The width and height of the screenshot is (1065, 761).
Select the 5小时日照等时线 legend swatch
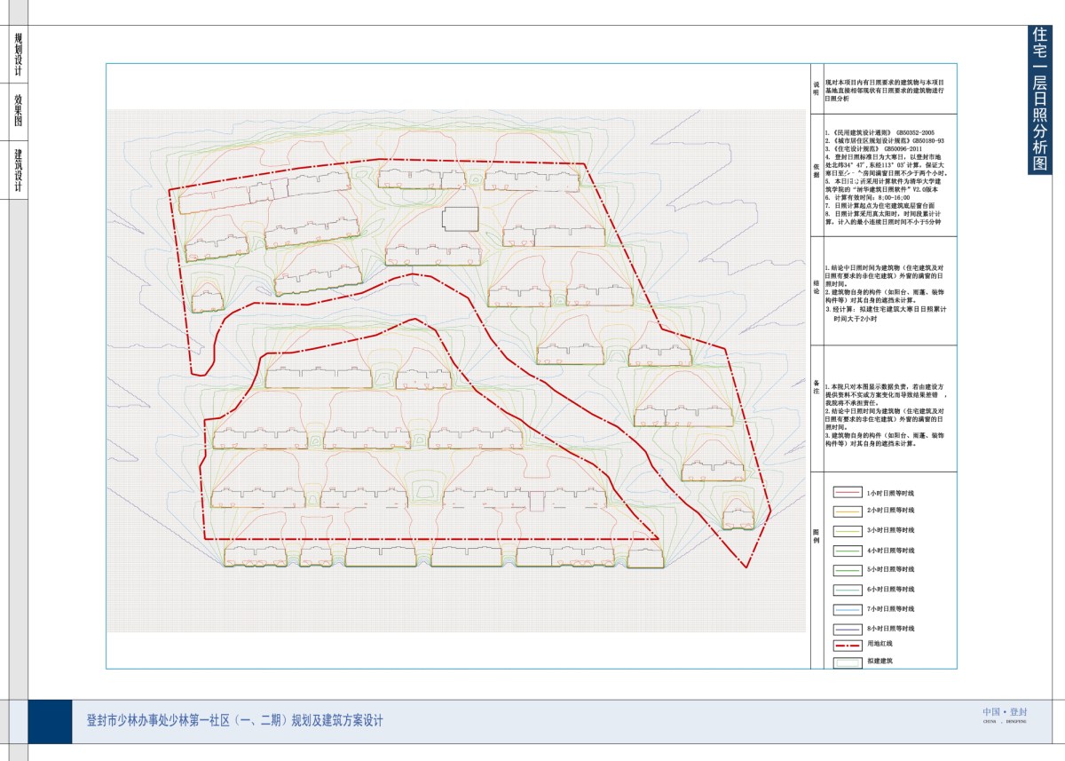tap(847, 570)
